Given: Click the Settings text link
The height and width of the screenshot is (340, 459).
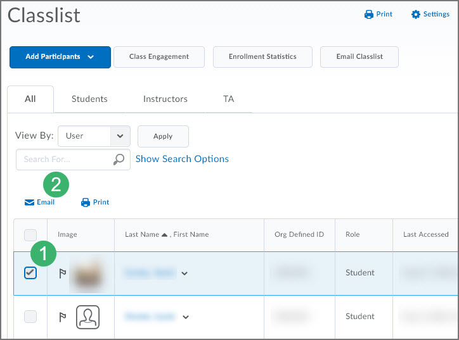Looking at the screenshot, I should coord(436,15).
